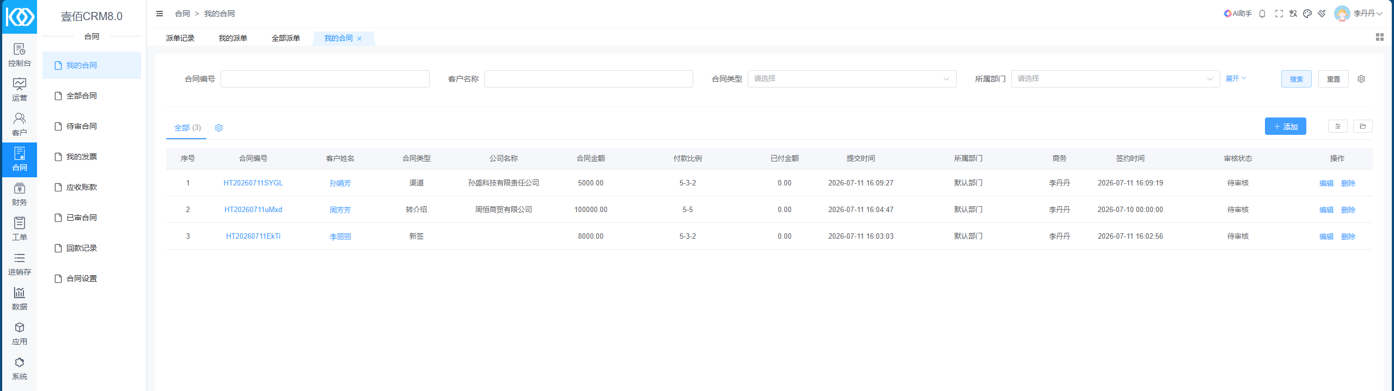Screen dimensions: 1394x391
Task: Click the 添加 button
Action: tap(1286, 126)
